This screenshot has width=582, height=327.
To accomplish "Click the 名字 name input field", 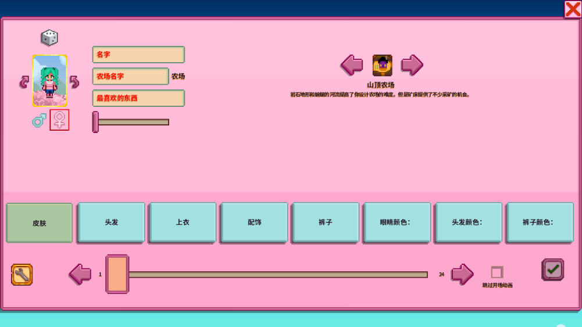I will pos(138,55).
